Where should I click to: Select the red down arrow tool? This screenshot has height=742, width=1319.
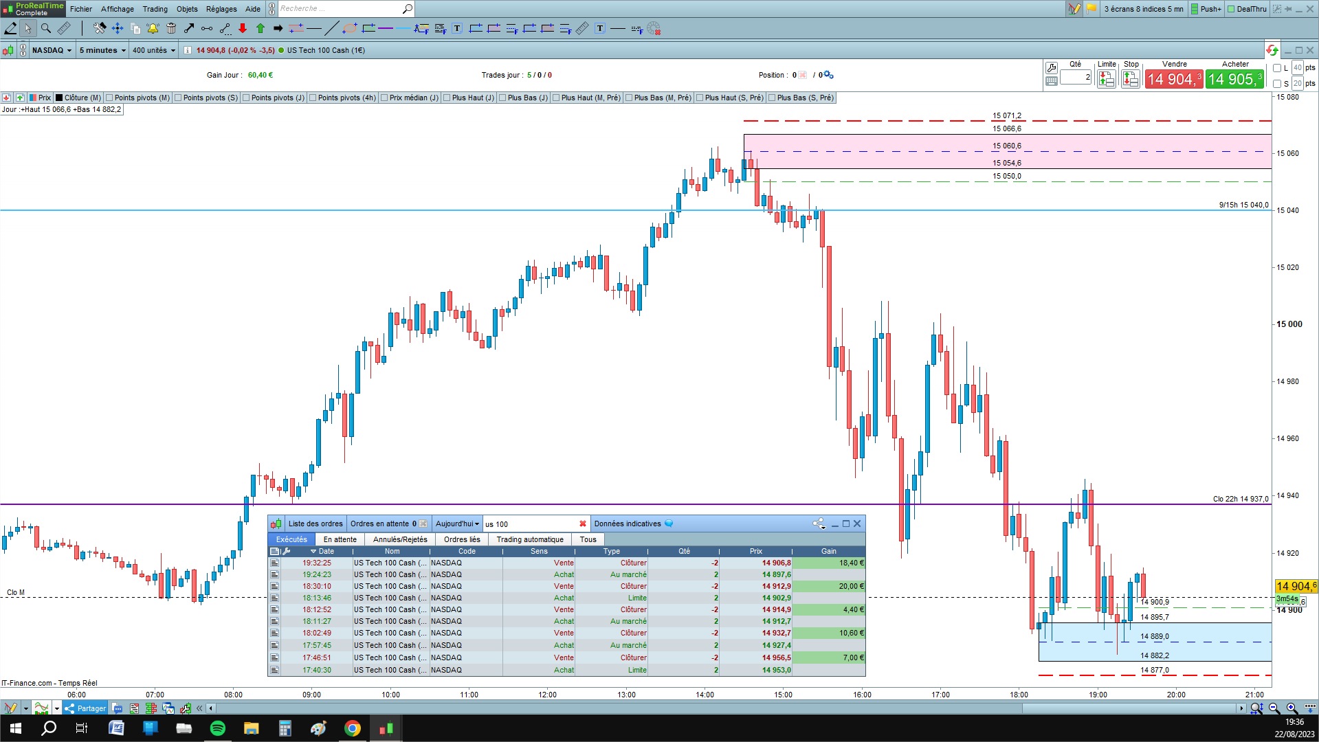point(243,28)
